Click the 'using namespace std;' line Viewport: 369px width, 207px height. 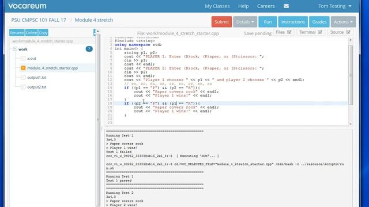coord(138,45)
